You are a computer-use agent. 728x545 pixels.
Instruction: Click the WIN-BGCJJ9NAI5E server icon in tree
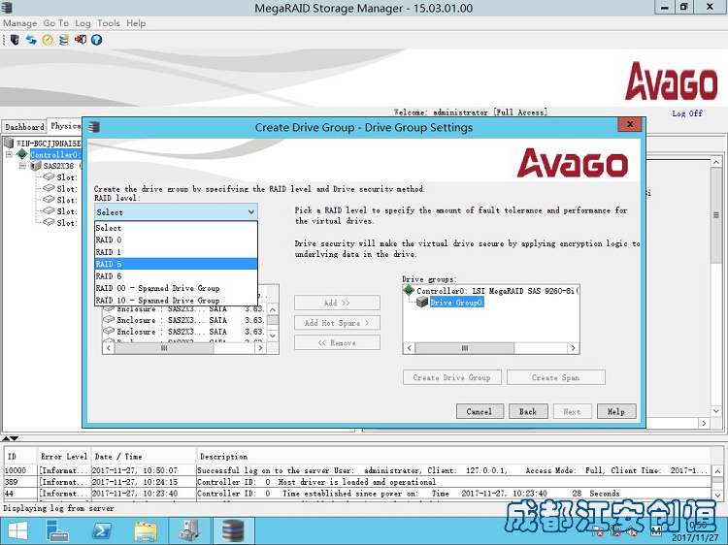point(9,143)
